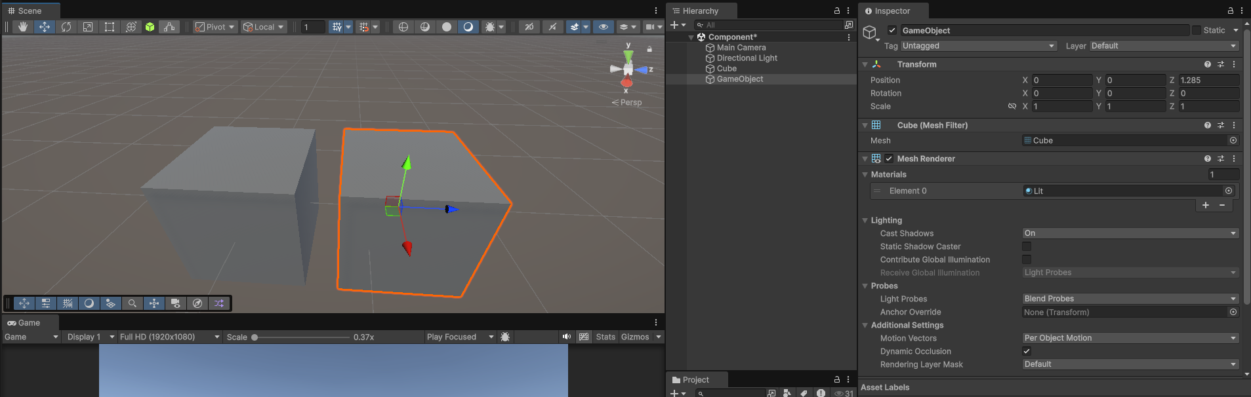
Task: Toggle 2D view mode
Action: point(529,27)
